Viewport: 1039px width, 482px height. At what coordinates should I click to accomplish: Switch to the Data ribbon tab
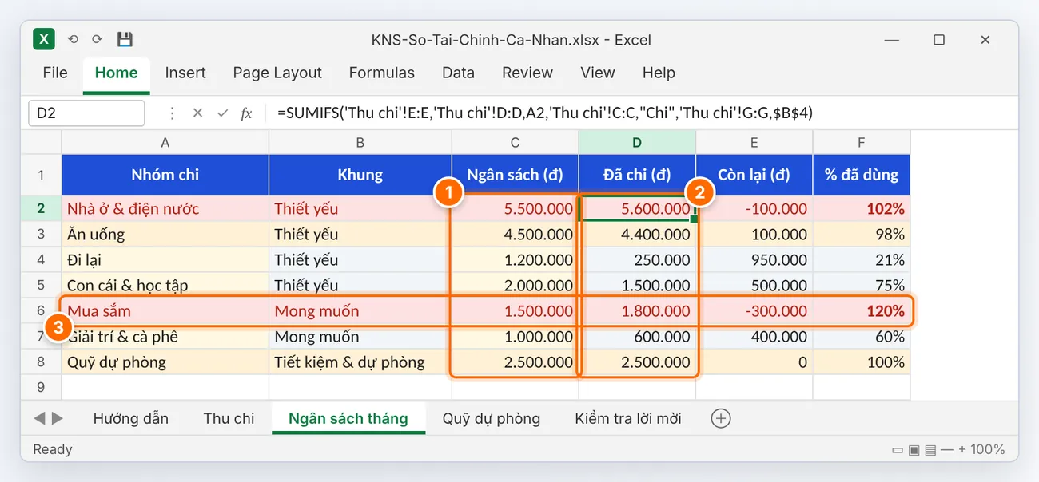coord(458,73)
